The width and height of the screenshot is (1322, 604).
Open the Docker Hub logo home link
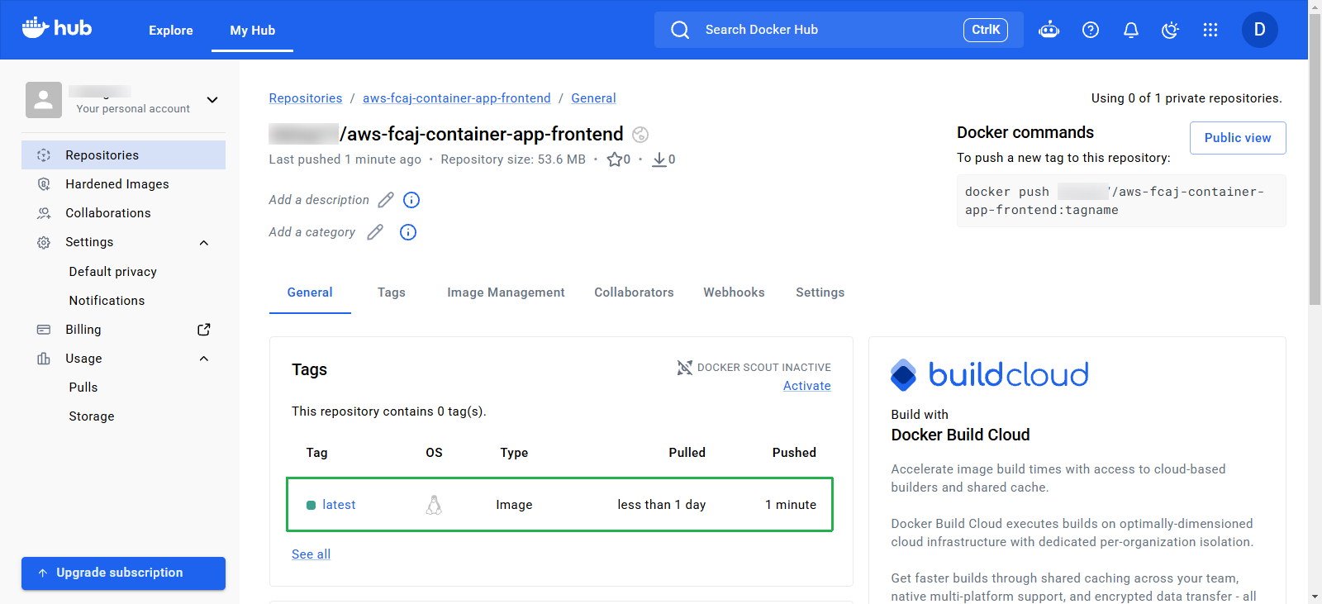57,28
